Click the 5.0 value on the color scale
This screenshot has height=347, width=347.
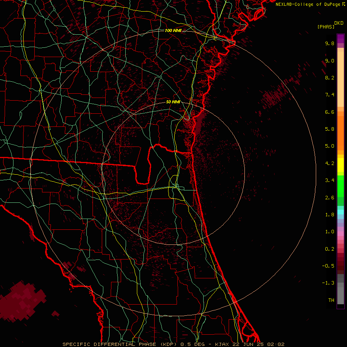[x=330, y=146]
